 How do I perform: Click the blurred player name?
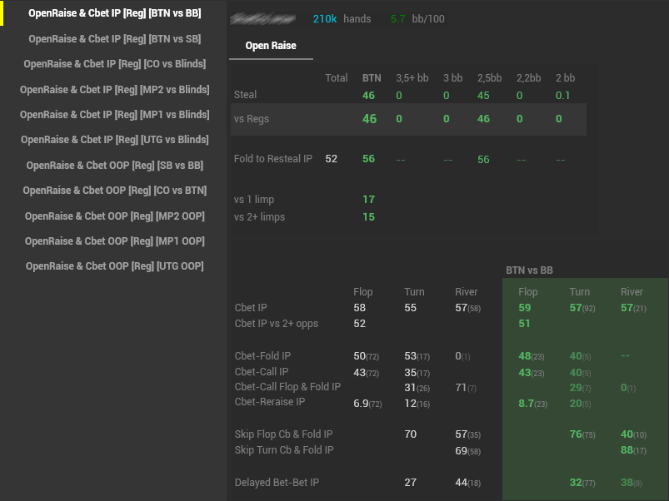[x=261, y=18]
